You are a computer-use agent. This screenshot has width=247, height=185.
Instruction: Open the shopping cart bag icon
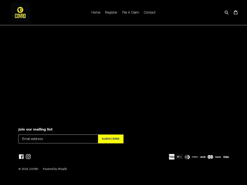235,12
